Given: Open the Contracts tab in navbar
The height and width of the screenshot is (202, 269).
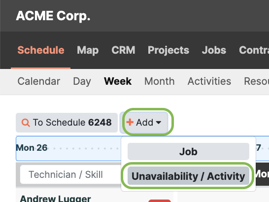Looking at the screenshot, I should [x=254, y=50].
